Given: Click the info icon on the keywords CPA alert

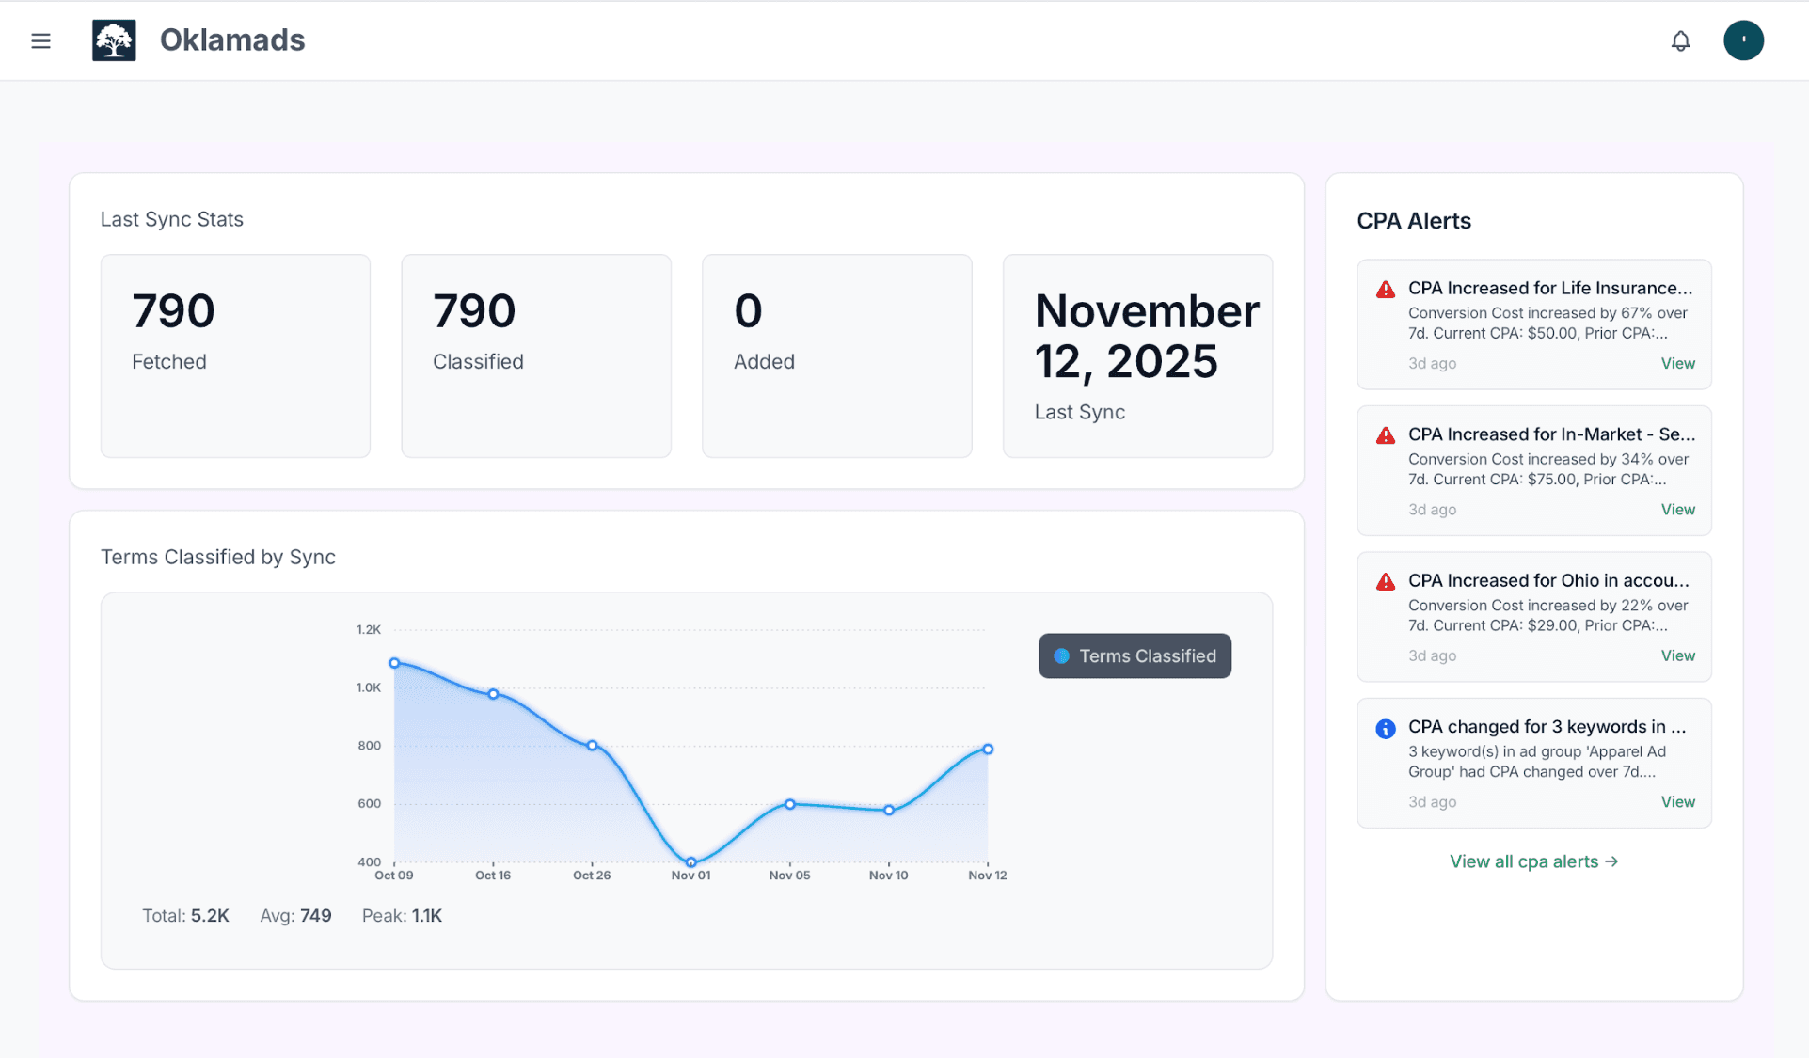Looking at the screenshot, I should pyautogui.click(x=1384, y=728).
